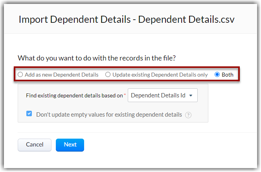Click the 'Both' option label text
261x172 pixels.
pos(228,75)
